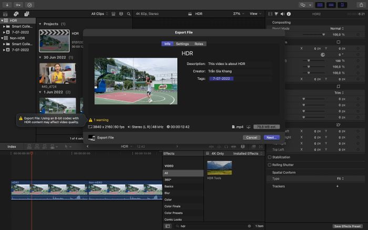Open the All Clips filter dropdown
Image resolution: width=368 pixels, height=230 pixels.
tap(99, 14)
